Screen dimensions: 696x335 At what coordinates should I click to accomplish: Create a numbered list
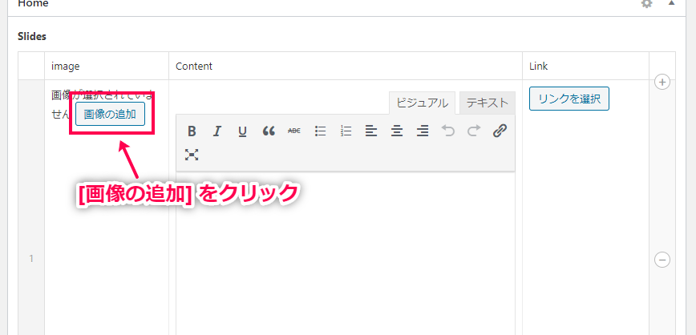[x=346, y=131]
